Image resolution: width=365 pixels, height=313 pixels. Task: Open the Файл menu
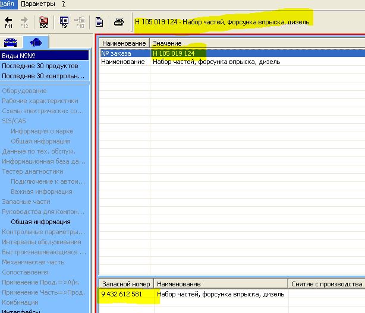point(8,4)
